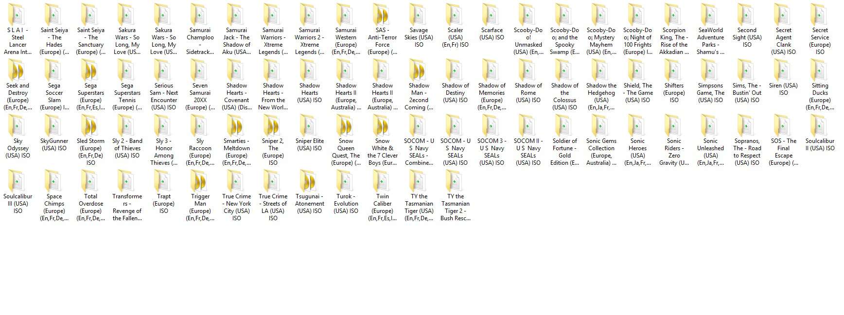The image size is (844, 315).
Task: Click the Sega Soccer Slam folder icon
Action: pos(54,70)
